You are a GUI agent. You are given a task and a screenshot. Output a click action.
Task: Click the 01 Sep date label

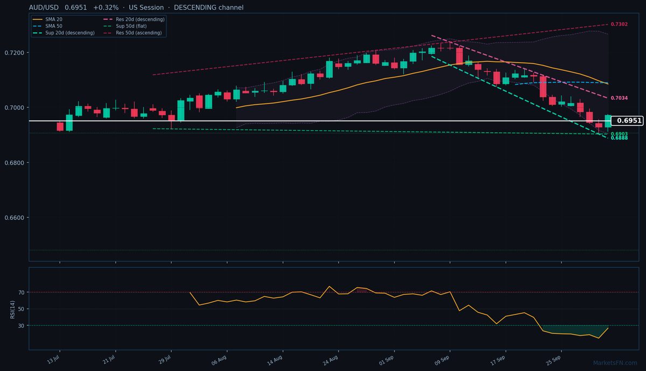point(386,360)
